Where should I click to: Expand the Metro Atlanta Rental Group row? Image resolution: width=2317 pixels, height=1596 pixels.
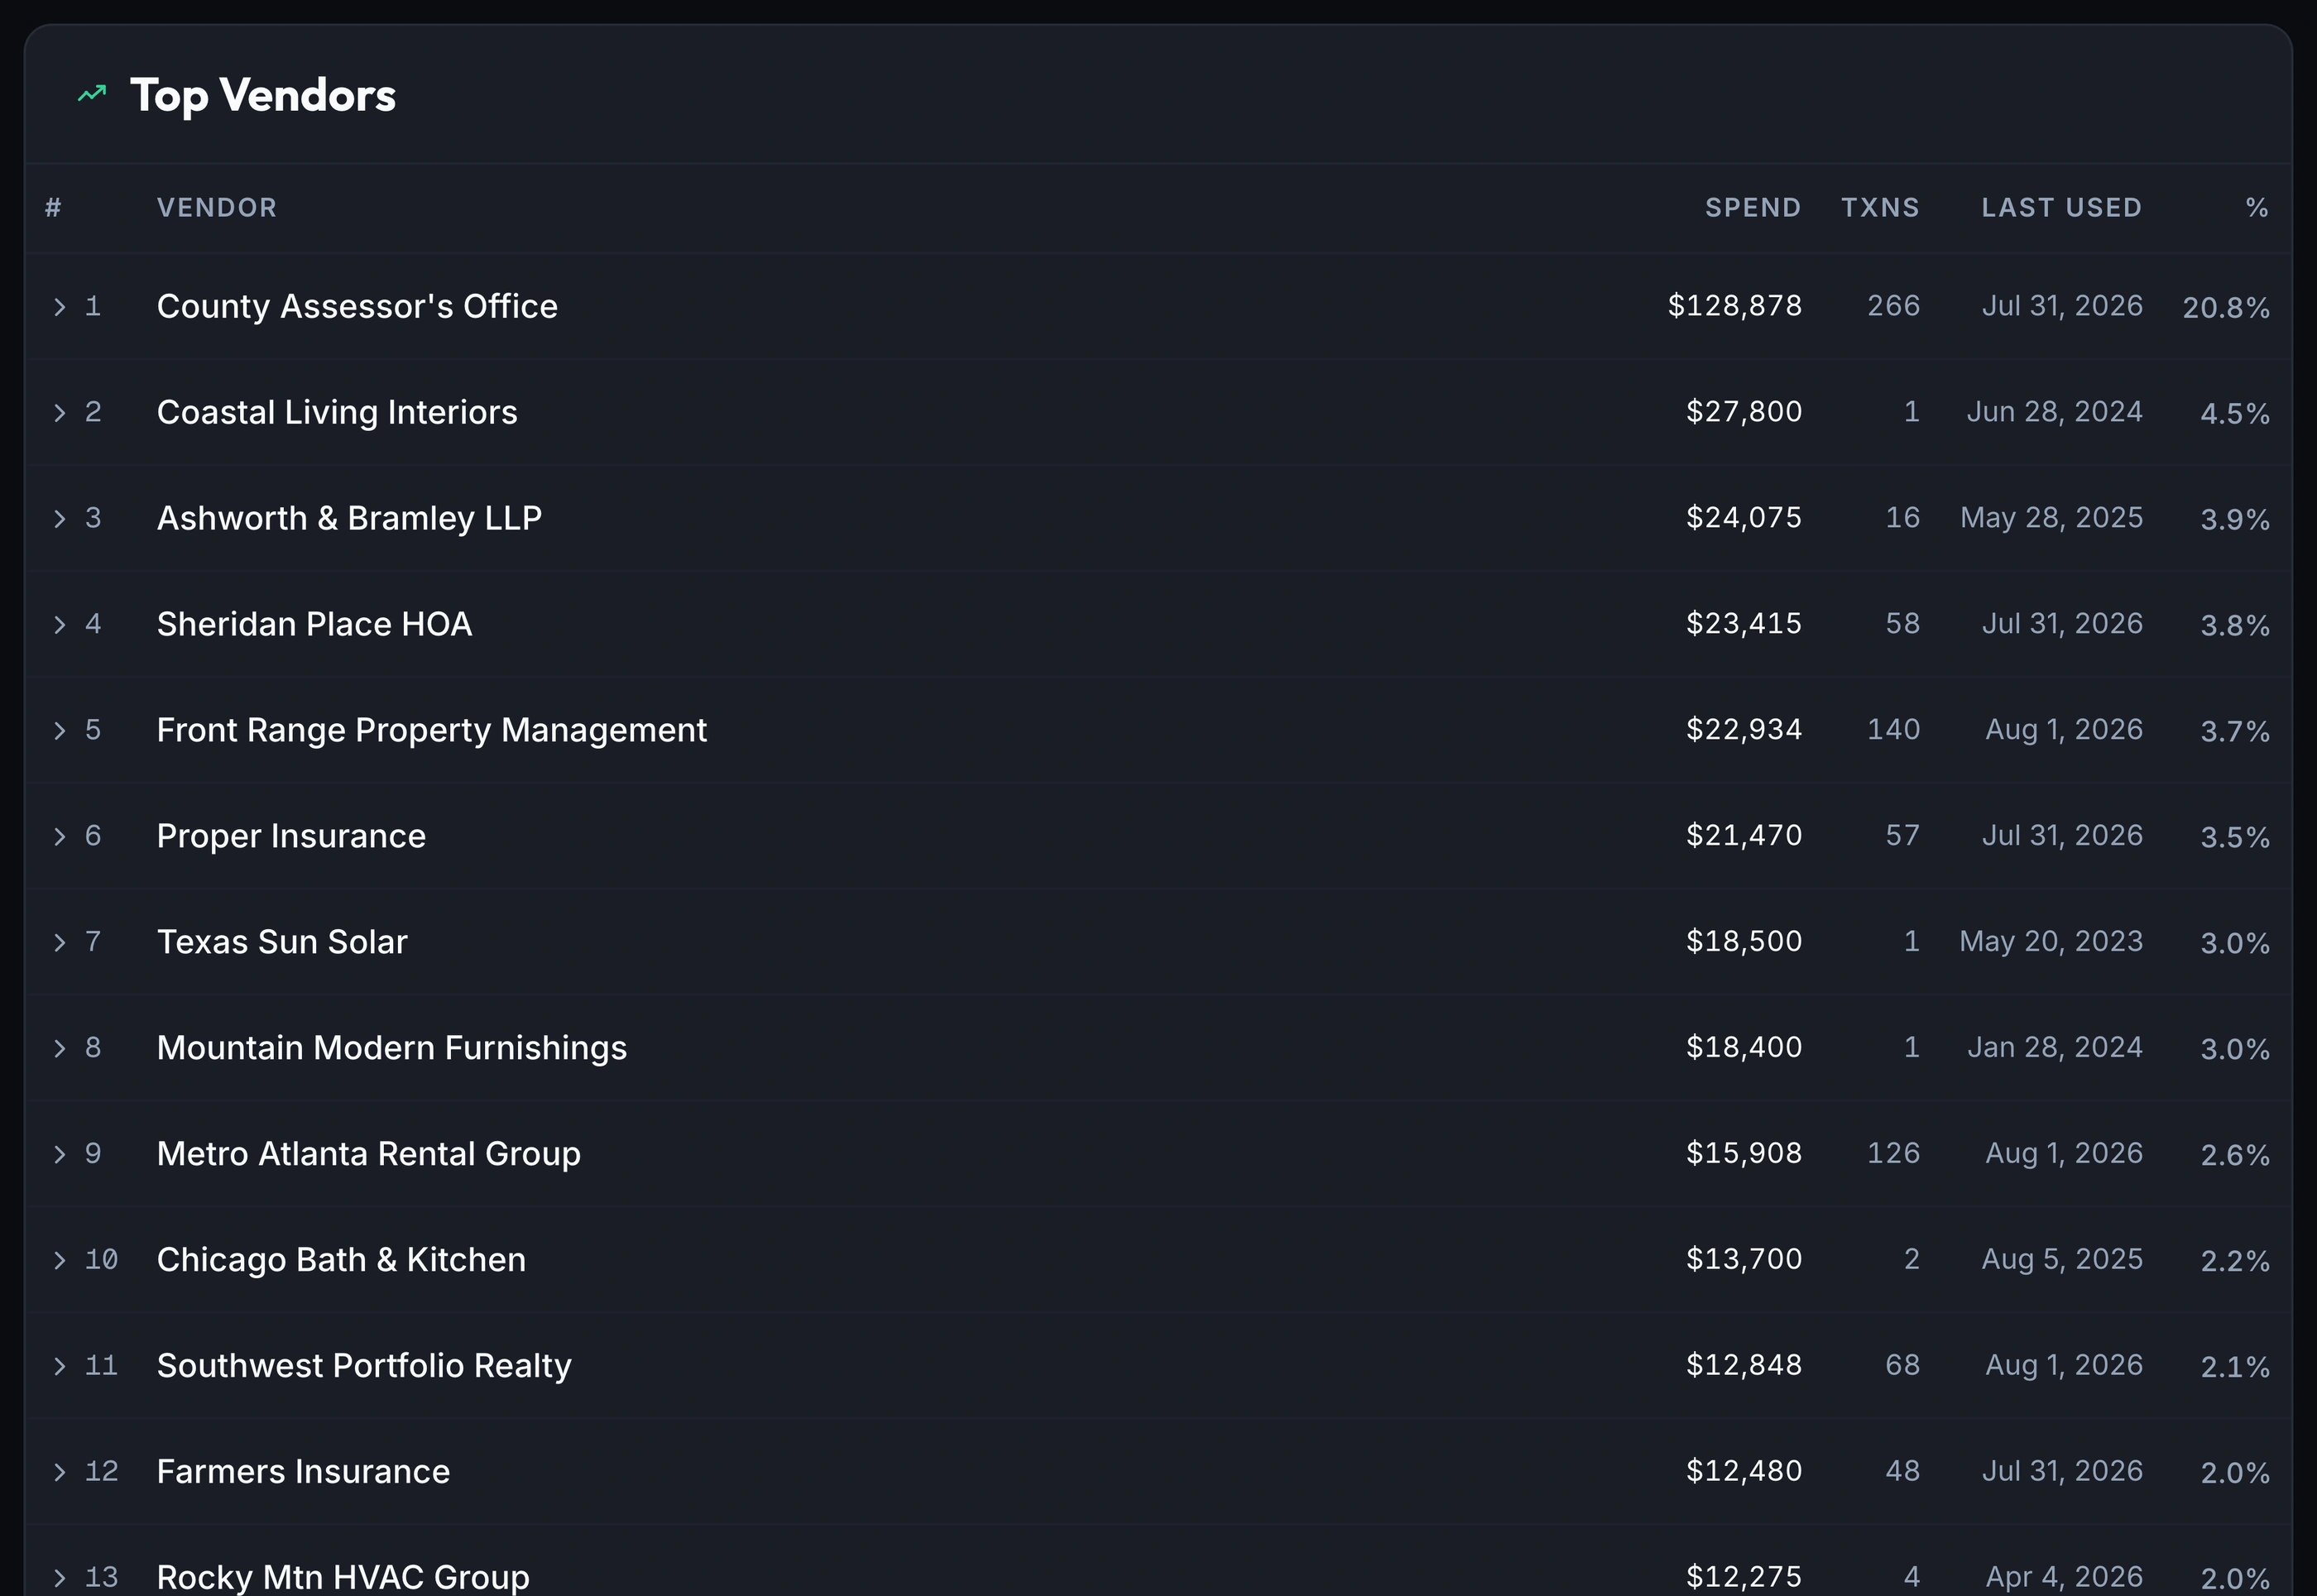[60, 1155]
